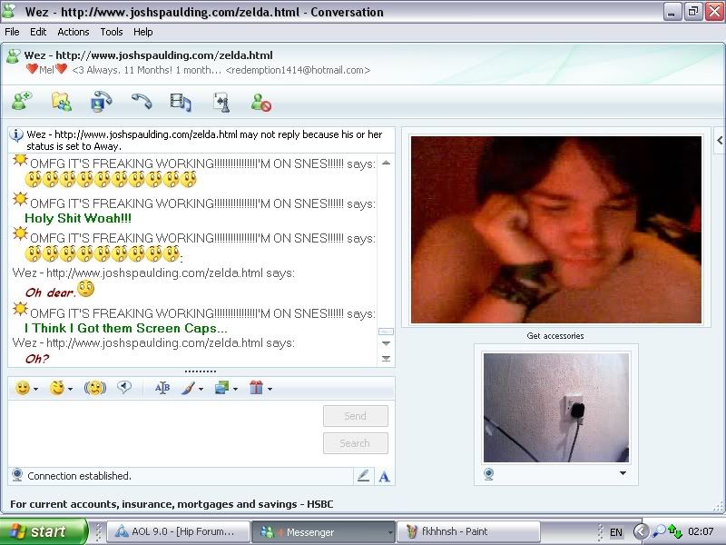Toggle the side panel arrow at right edge
The height and width of the screenshot is (545, 726).
pyautogui.click(x=720, y=140)
